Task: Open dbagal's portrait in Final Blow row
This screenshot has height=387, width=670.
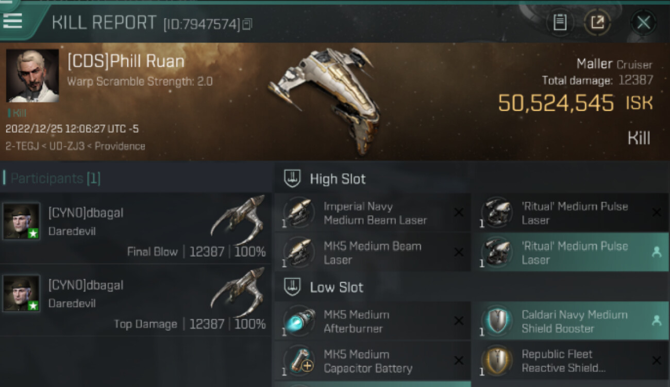Action: coord(21,221)
